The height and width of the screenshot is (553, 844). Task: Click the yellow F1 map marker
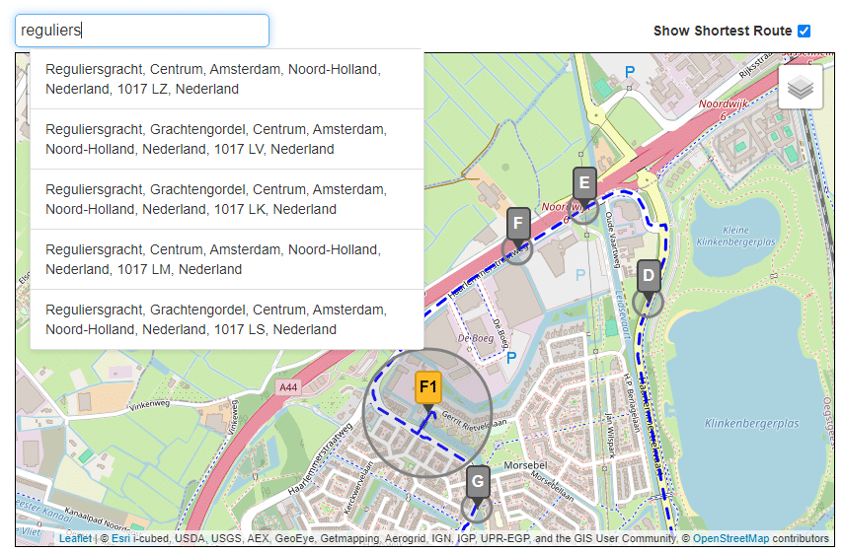pyautogui.click(x=427, y=387)
